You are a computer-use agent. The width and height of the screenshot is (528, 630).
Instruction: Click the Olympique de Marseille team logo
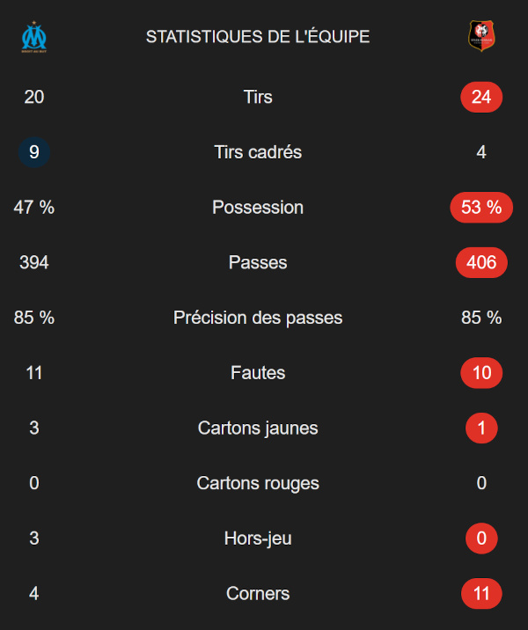coord(34,37)
